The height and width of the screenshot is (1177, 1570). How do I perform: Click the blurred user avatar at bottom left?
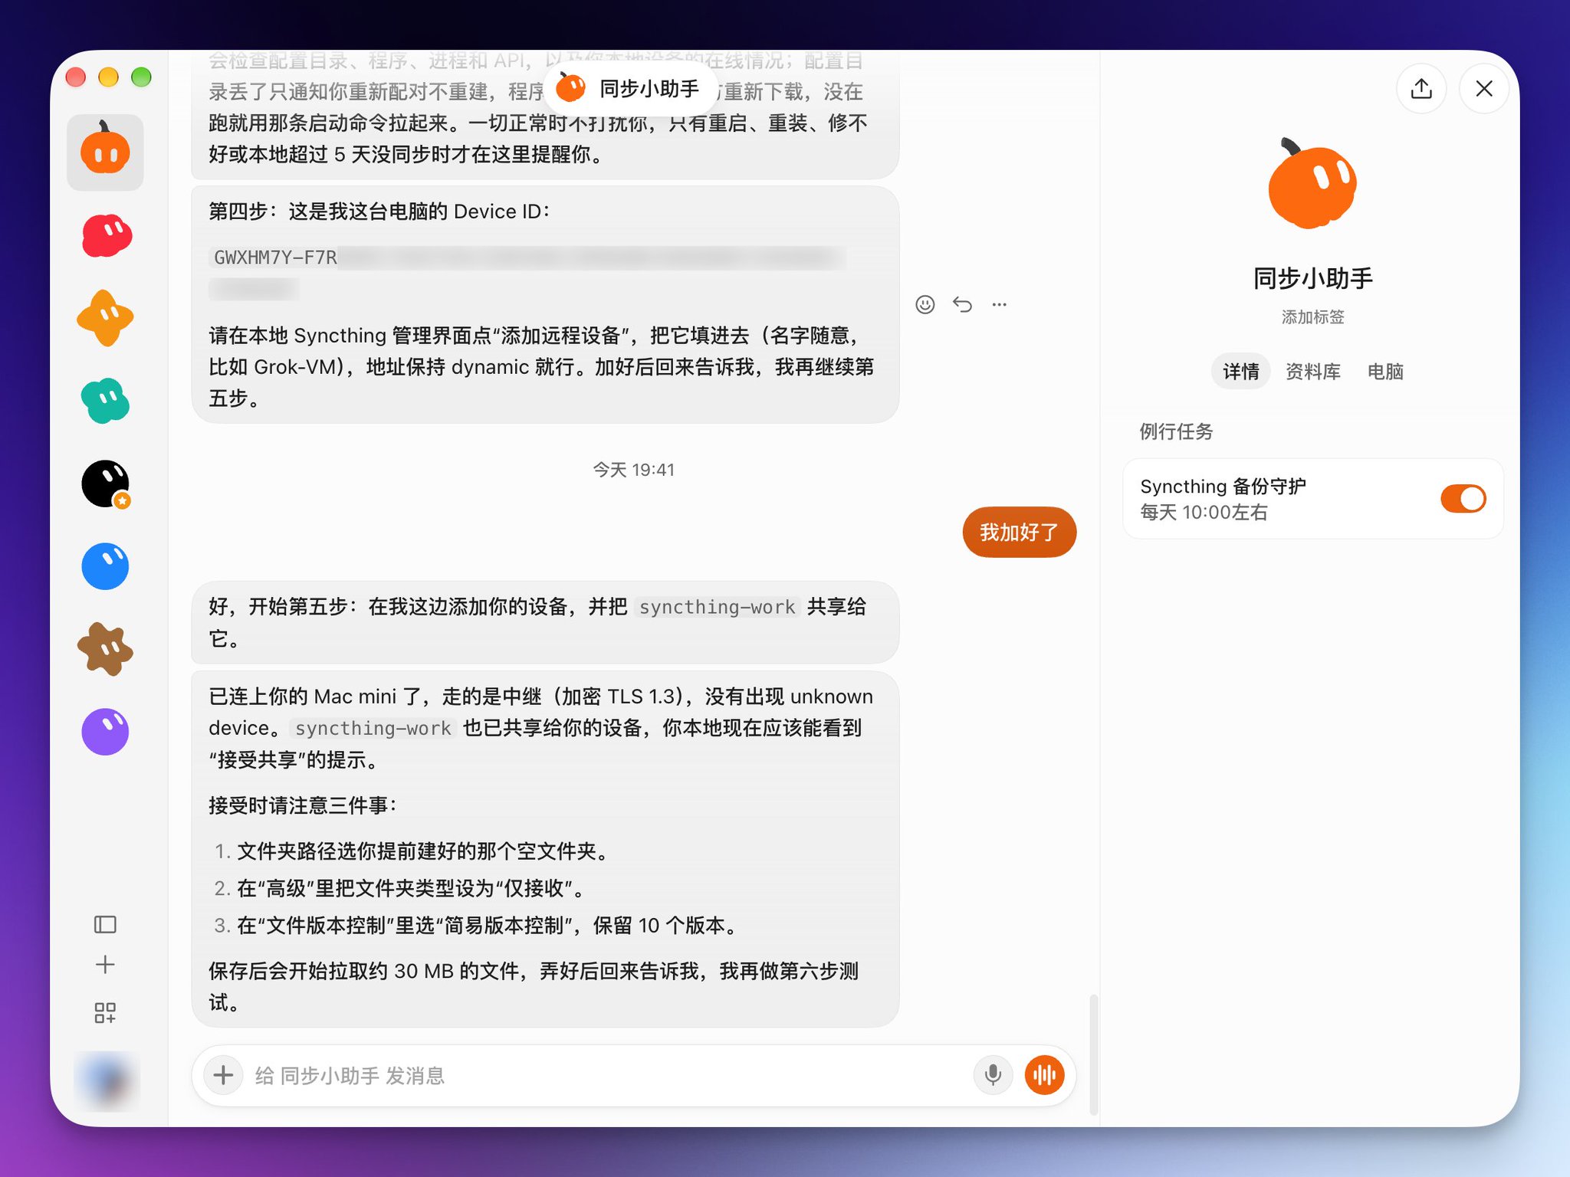click(x=107, y=1082)
